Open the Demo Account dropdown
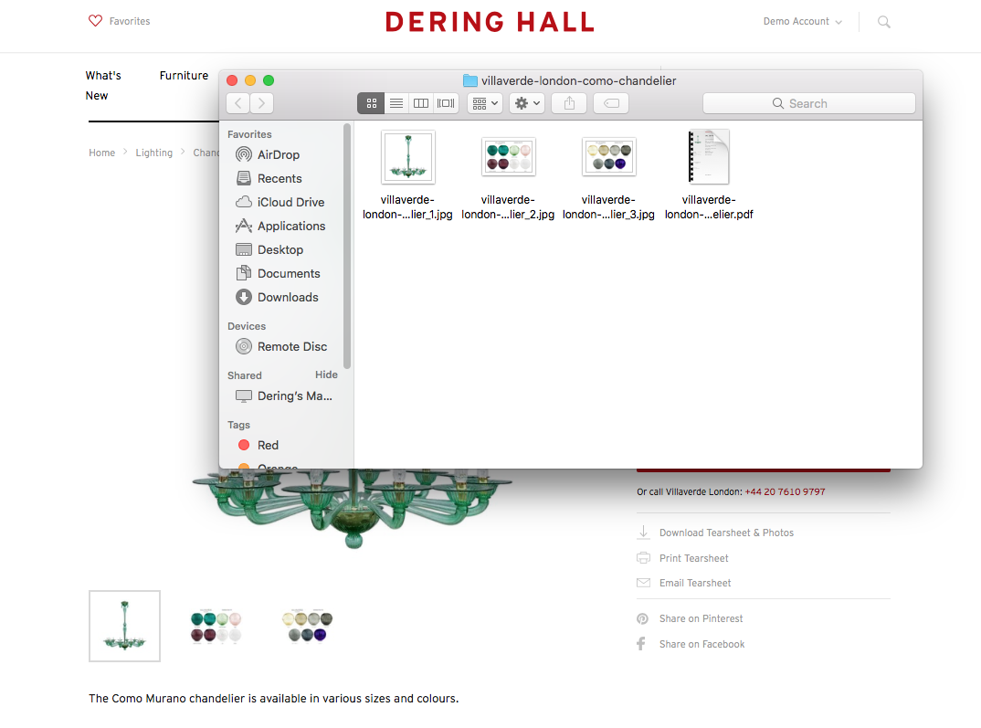Screen dimensions: 981x728 click(802, 21)
